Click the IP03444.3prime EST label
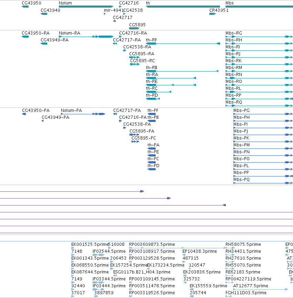Screen dimensions: 293x298 tap(109, 286)
